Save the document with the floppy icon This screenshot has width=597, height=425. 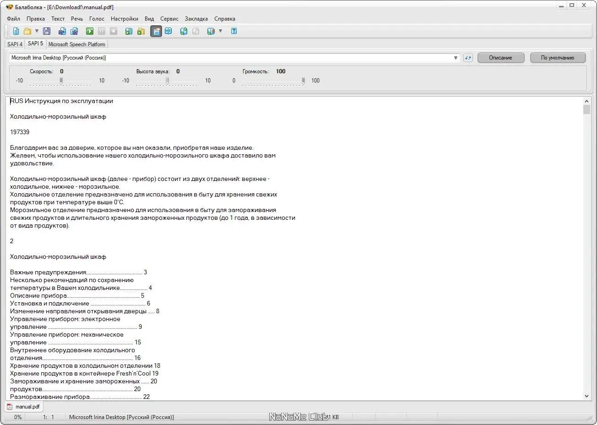(47, 31)
